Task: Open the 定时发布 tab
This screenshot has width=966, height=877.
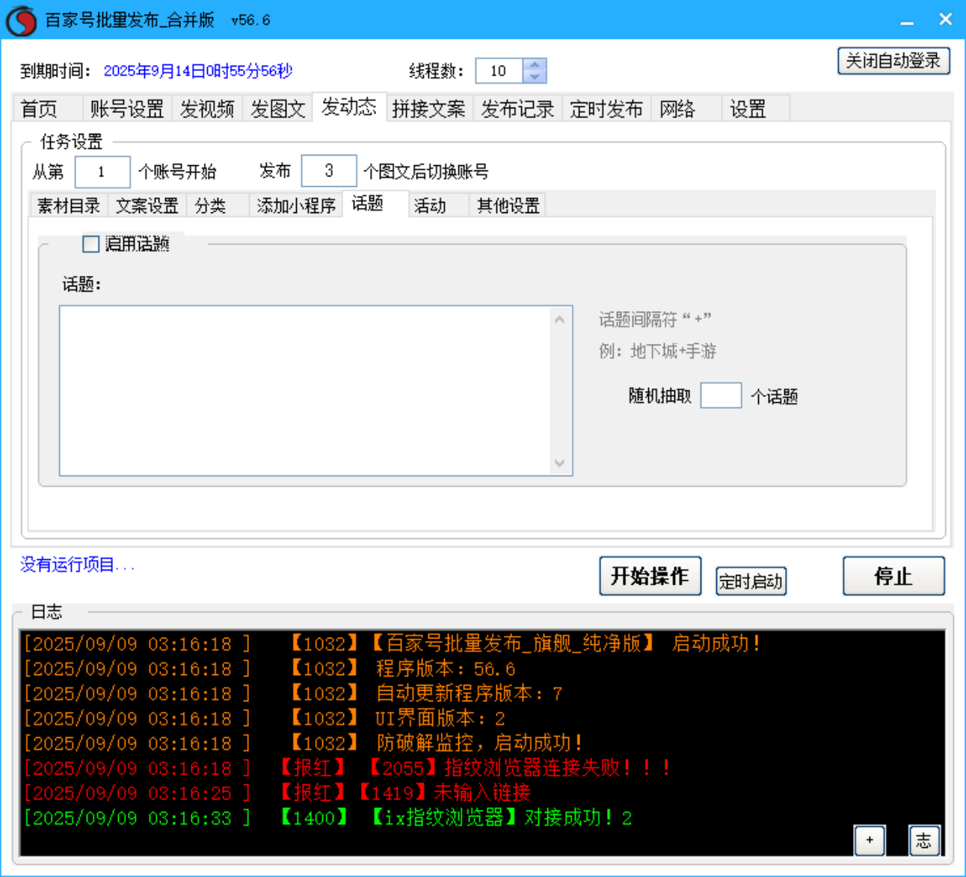Action: [x=606, y=108]
